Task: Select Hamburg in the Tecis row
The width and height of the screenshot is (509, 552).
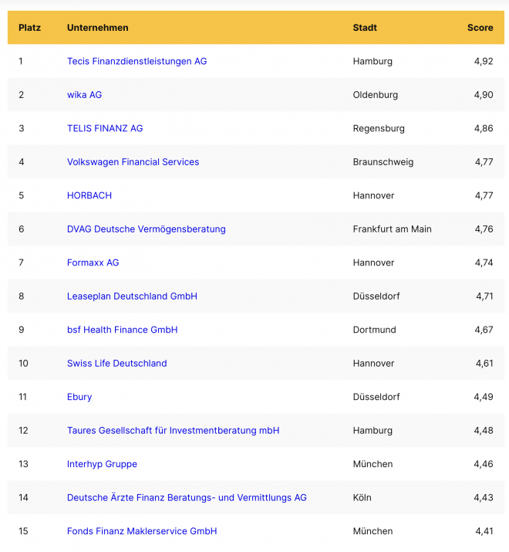Action: tap(372, 62)
